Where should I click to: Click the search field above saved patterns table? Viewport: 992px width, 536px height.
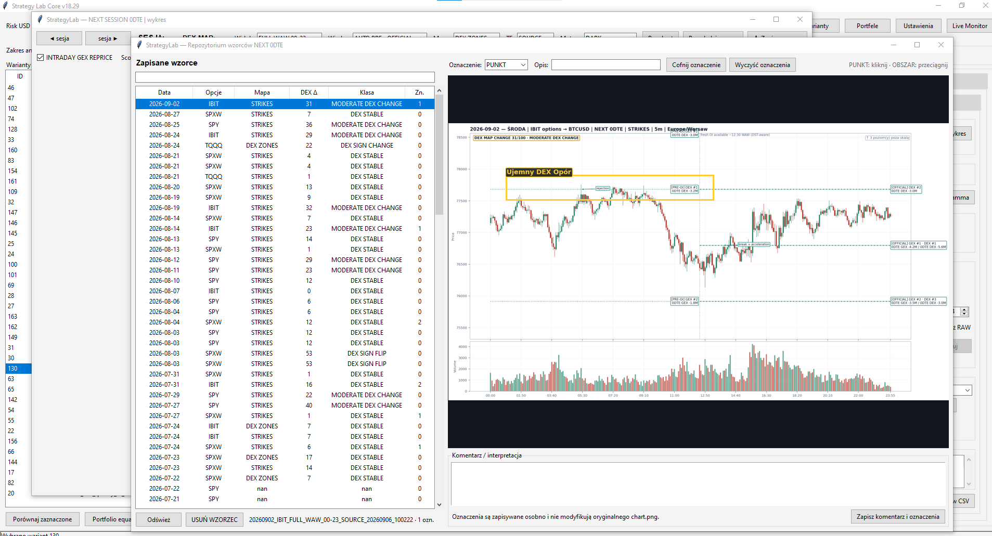[285, 77]
